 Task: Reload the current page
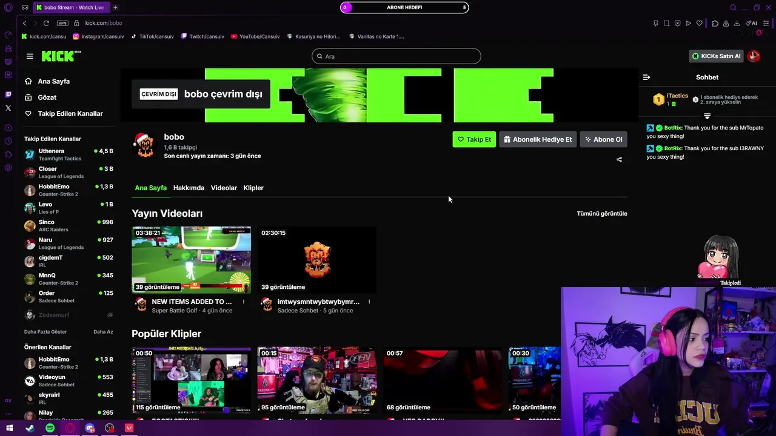click(46, 23)
